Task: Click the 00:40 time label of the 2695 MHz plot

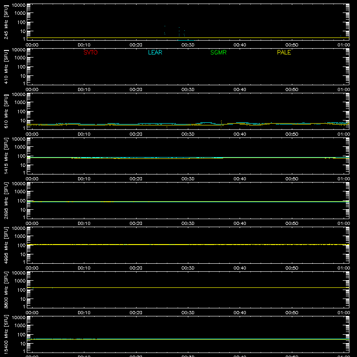Action: coord(240,224)
